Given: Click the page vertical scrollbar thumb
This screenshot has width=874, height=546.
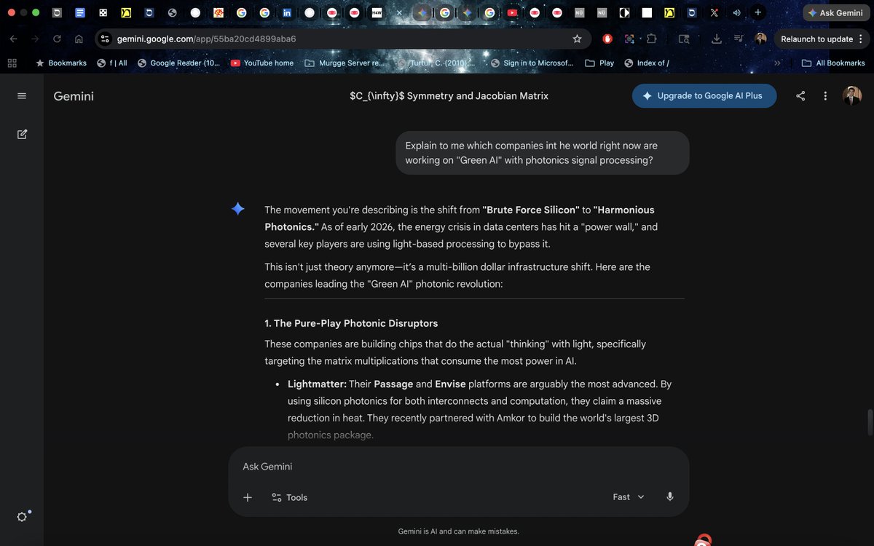Looking at the screenshot, I should 869,422.
